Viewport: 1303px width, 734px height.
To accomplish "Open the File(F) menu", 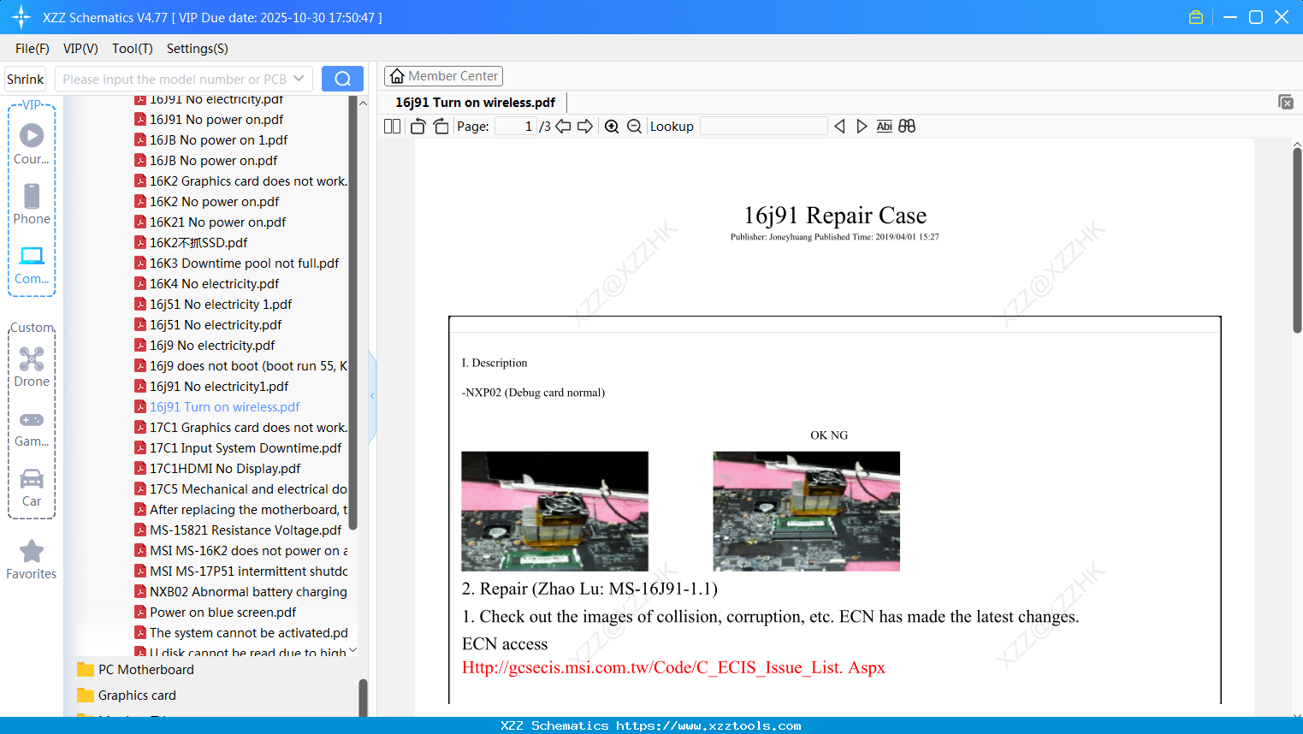I will click(33, 49).
